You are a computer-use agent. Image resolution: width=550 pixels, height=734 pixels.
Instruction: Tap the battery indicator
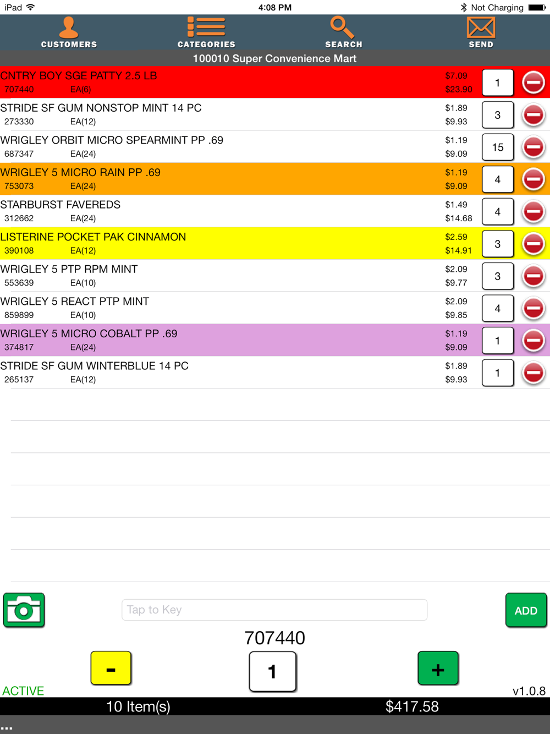point(537,7)
